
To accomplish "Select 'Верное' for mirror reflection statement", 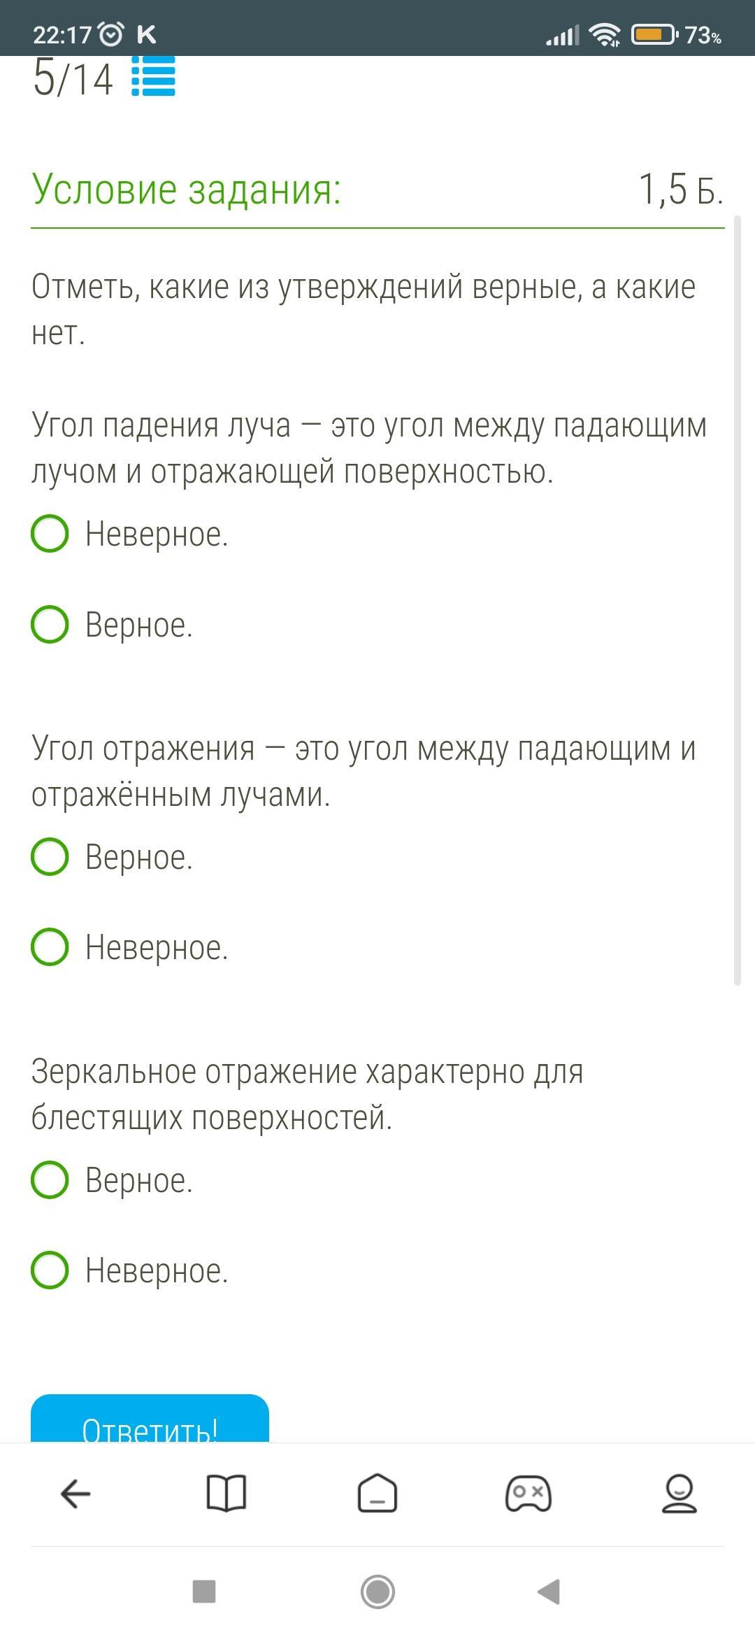I will pos(50,1180).
